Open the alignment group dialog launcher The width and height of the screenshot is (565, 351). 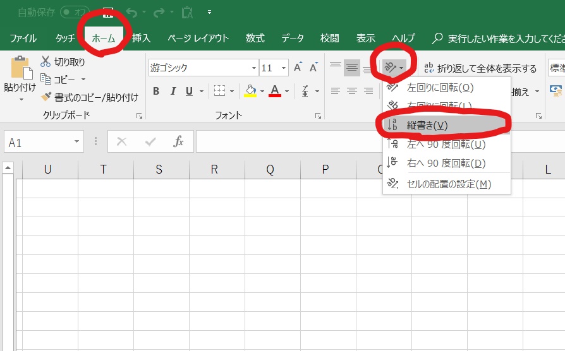coord(538,116)
